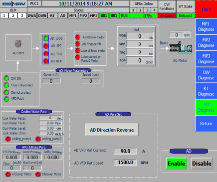The width and height of the screenshot is (217, 182).
Task: Open the MP1 Diagnose page
Action: pyautogui.click(x=206, y=26)
